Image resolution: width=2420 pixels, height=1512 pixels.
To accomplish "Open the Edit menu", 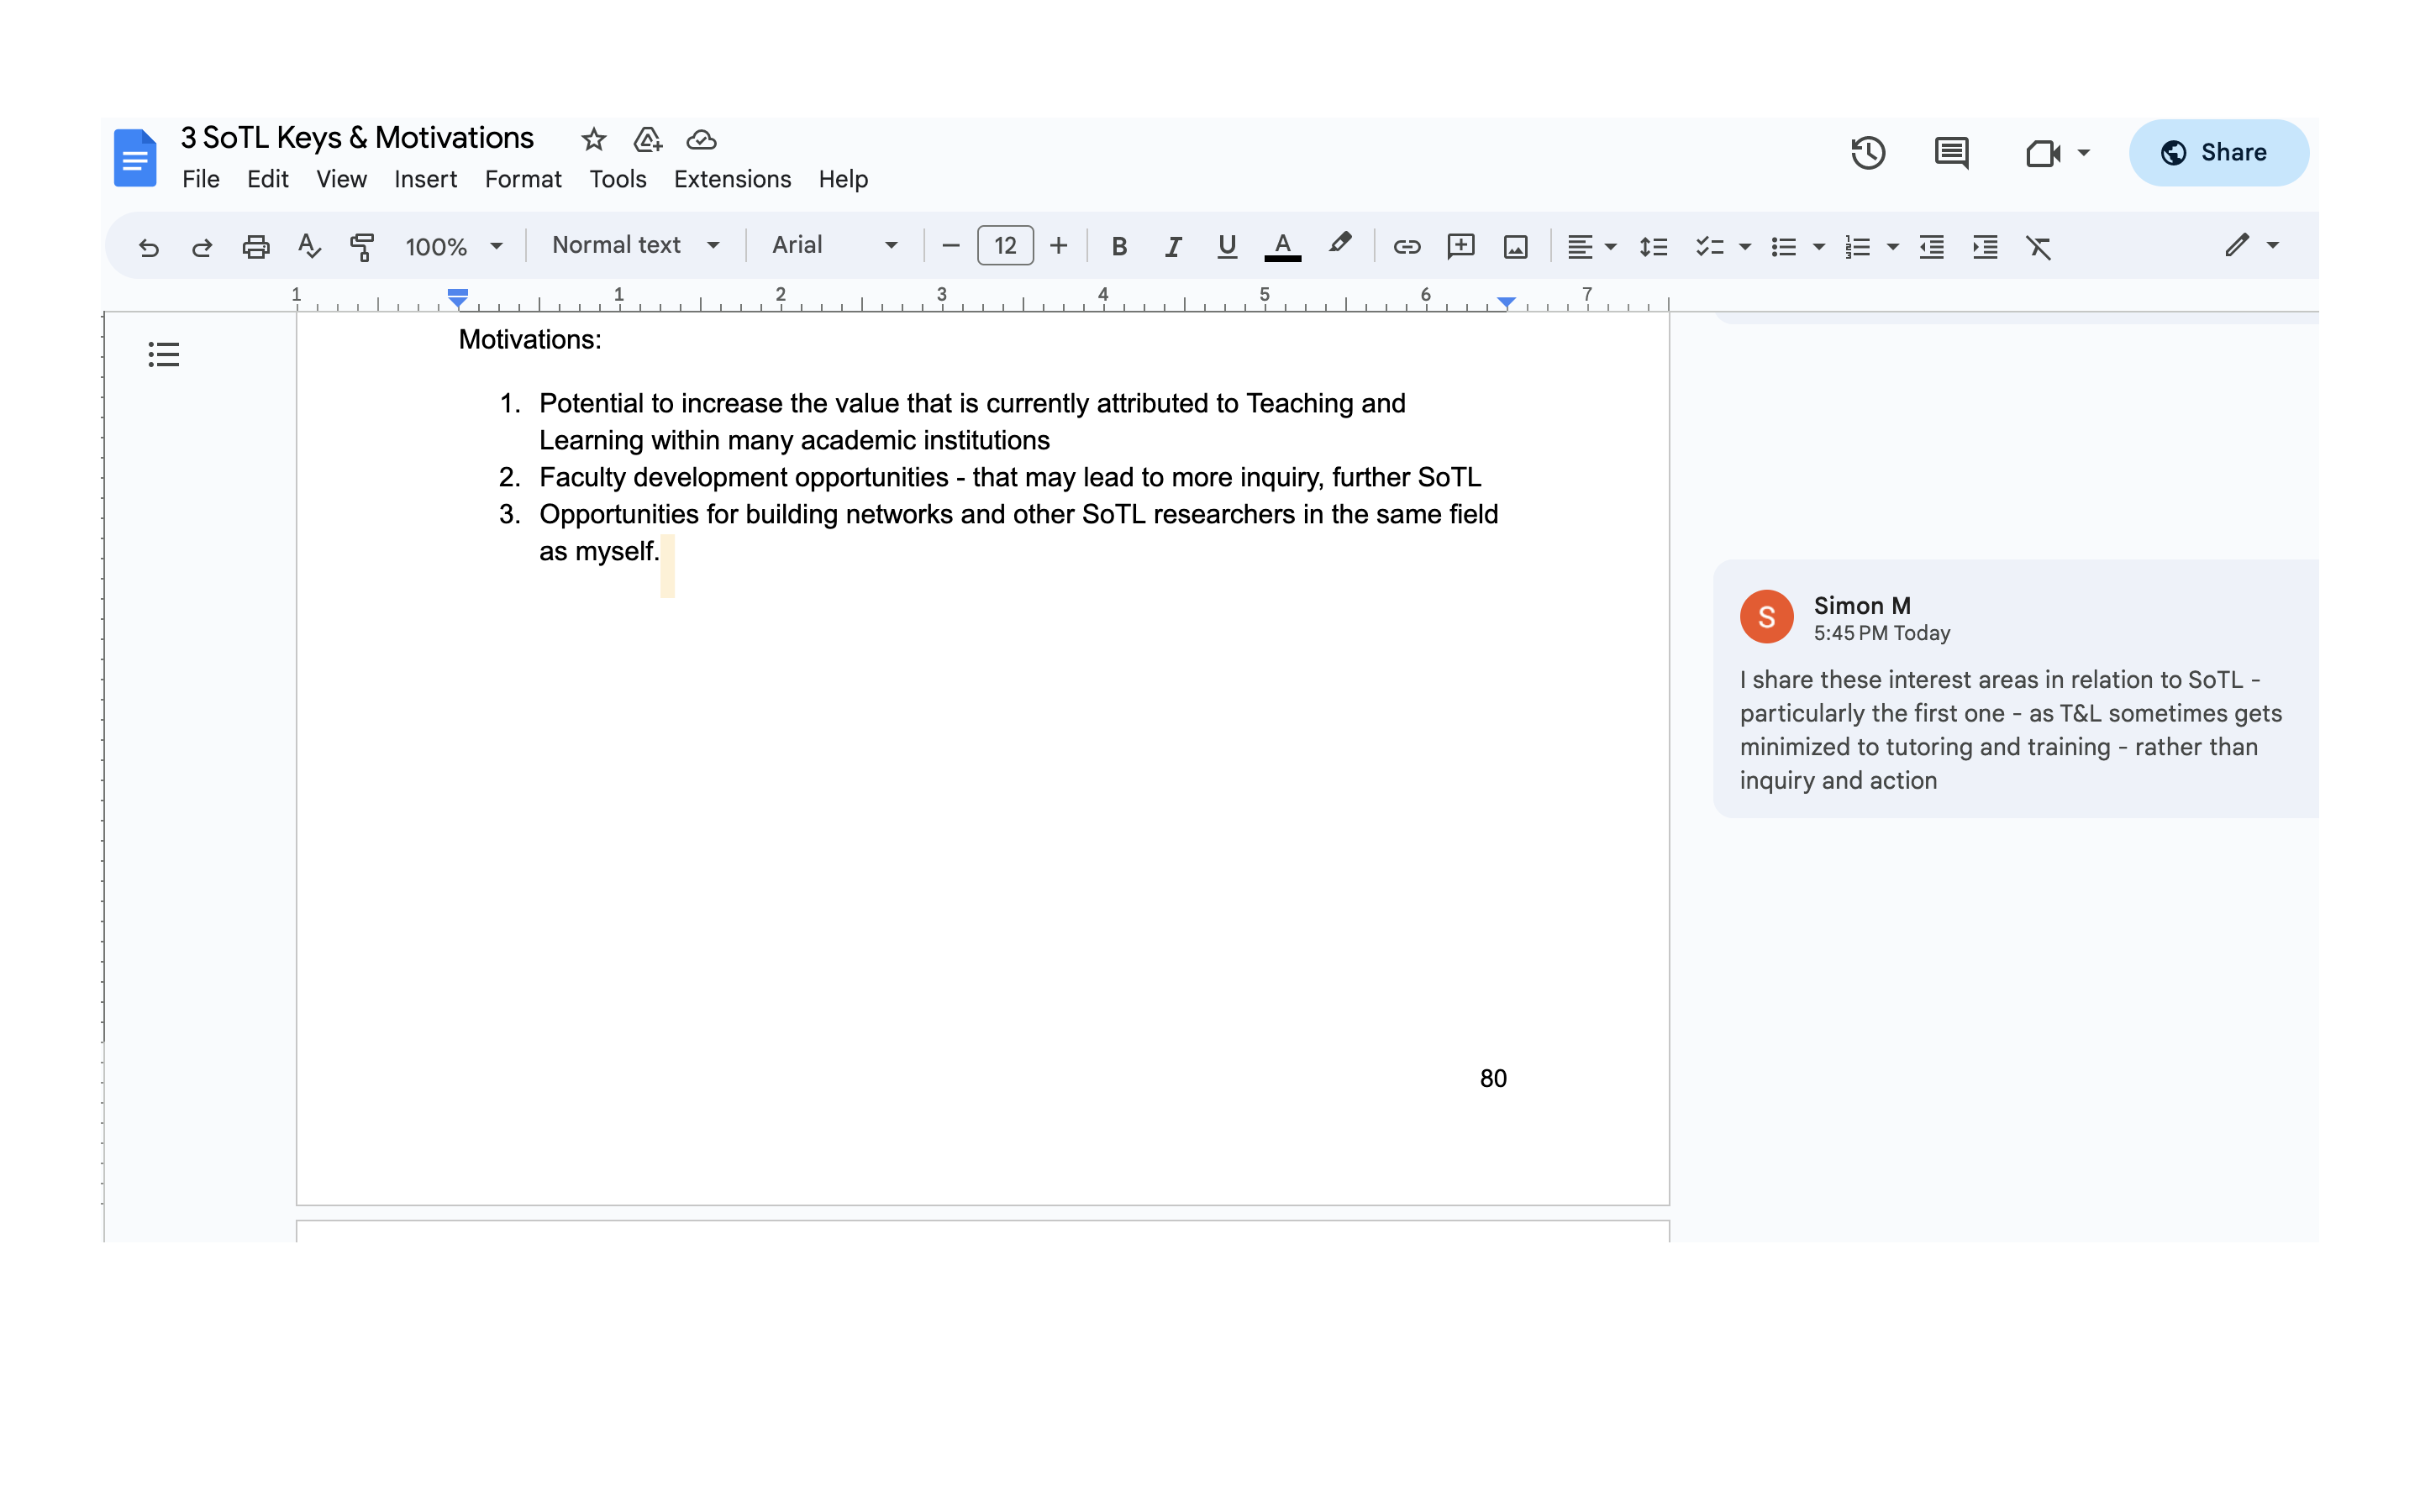I will point(268,179).
